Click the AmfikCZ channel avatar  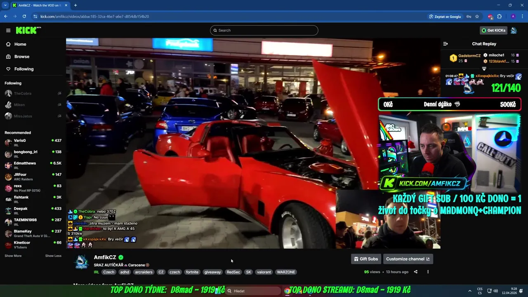(x=81, y=262)
